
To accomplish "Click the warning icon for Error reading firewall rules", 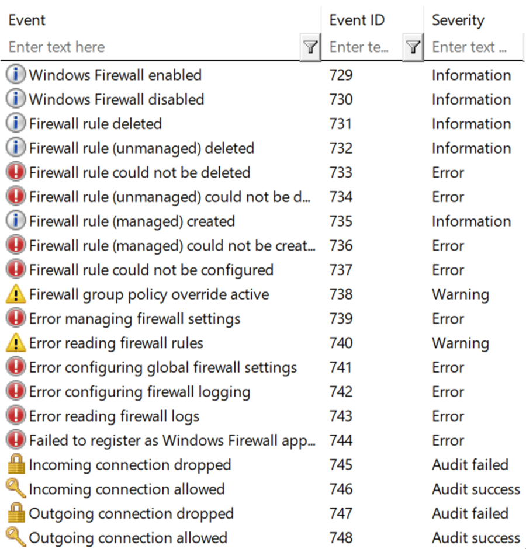I will click(x=16, y=343).
